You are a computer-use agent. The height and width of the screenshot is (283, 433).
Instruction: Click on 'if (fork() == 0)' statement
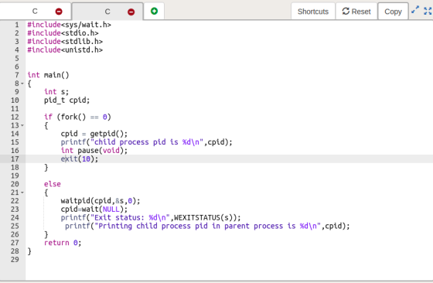77,117
